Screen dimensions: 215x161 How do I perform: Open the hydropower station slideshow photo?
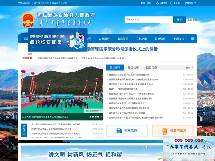point(62,89)
